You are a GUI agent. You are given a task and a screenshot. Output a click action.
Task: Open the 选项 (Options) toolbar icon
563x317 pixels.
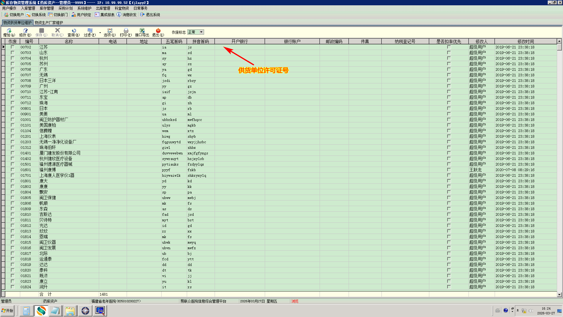tap(110, 31)
